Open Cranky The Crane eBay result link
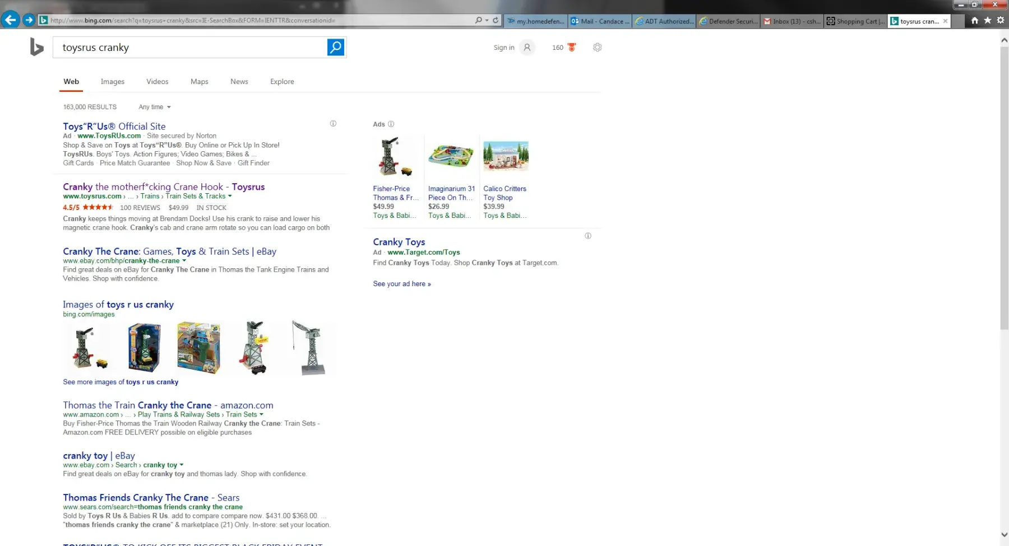 [x=169, y=251]
